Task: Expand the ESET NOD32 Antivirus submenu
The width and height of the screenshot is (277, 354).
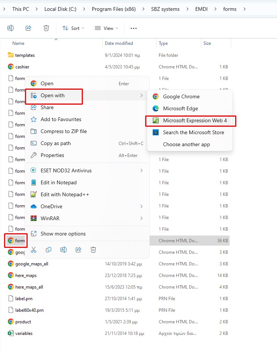Action: click(87, 170)
